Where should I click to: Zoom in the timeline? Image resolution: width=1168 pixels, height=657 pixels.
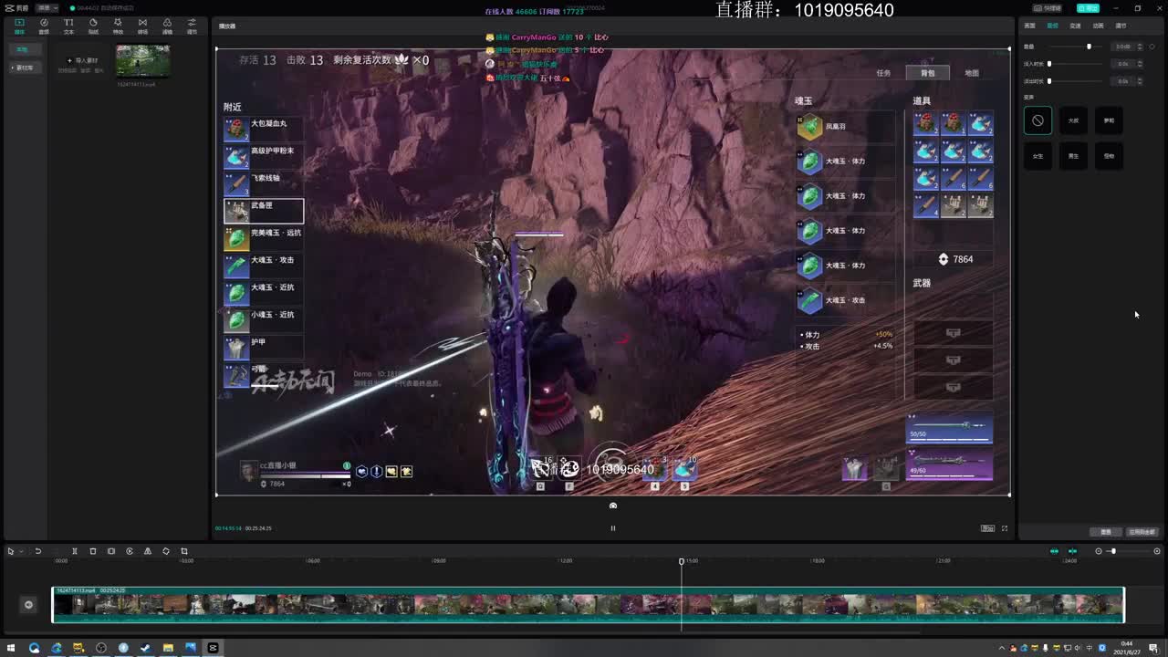1157,551
